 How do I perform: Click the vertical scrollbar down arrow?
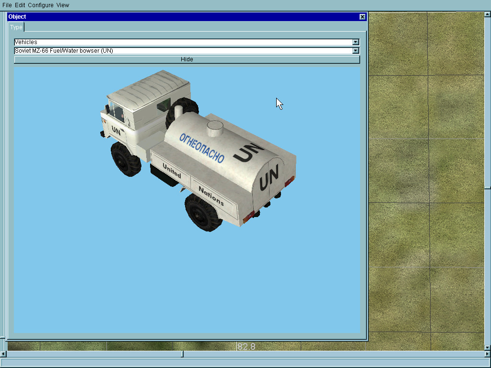coord(488,348)
